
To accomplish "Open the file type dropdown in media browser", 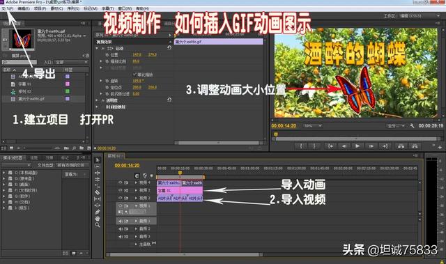I will point(72,165).
